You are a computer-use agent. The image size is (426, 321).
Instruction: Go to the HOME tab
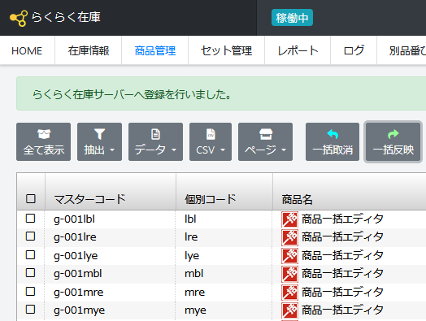pyautogui.click(x=27, y=50)
